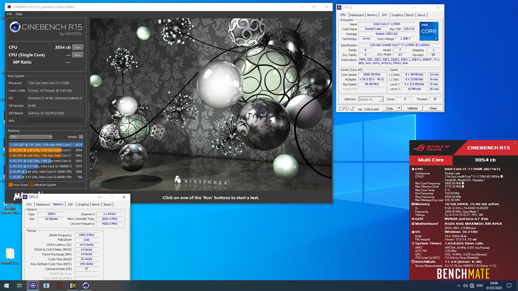Open the Tools dropdown arrow in CPU-Z
Image resolution: width=518 pixels, height=291 pixels.
(399, 109)
